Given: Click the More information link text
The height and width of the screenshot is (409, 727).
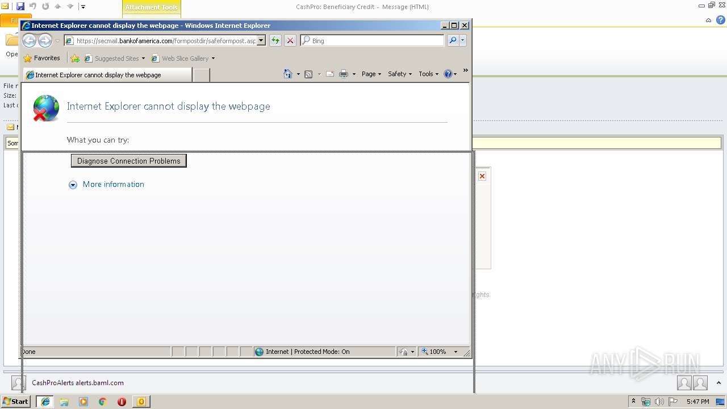Looking at the screenshot, I should pyautogui.click(x=114, y=184).
